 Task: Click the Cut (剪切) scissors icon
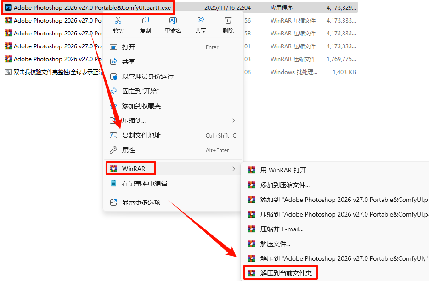tap(118, 21)
